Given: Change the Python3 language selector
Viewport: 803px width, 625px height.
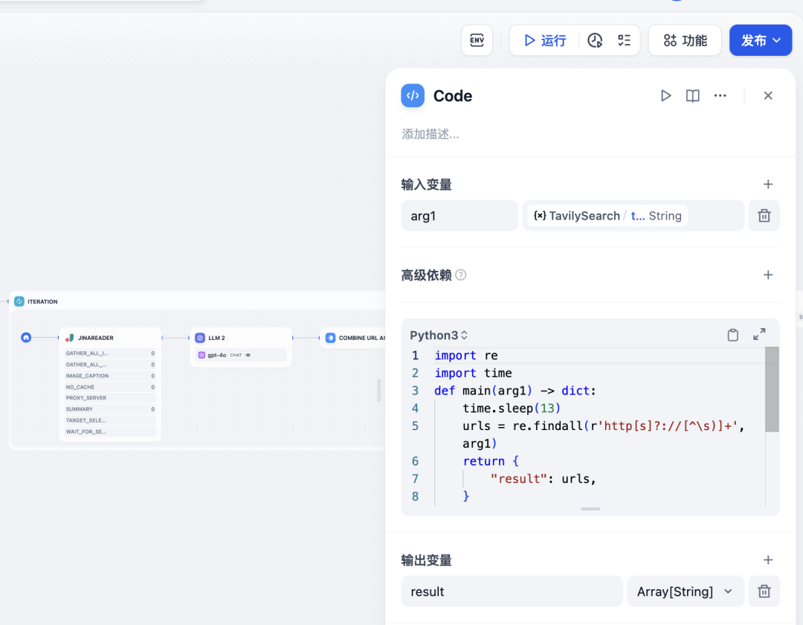Looking at the screenshot, I should click(x=439, y=335).
